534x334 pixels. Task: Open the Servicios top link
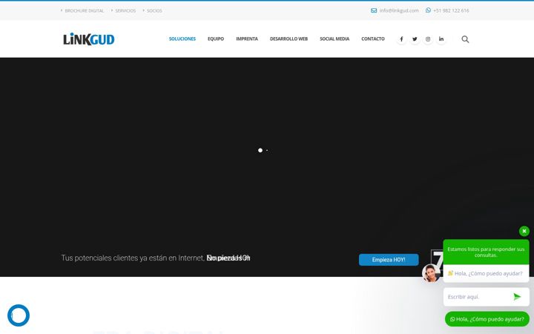coord(125,11)
